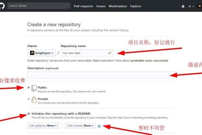
Task: Open the Issues page
Action: [x=101, y=6]
